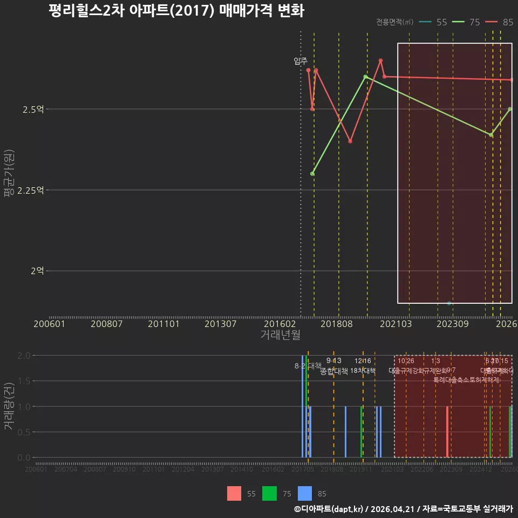The width and height of the screenshot is (518, 518).
Task: Select the highest green 75 series point
Action: tap(365, 77)
